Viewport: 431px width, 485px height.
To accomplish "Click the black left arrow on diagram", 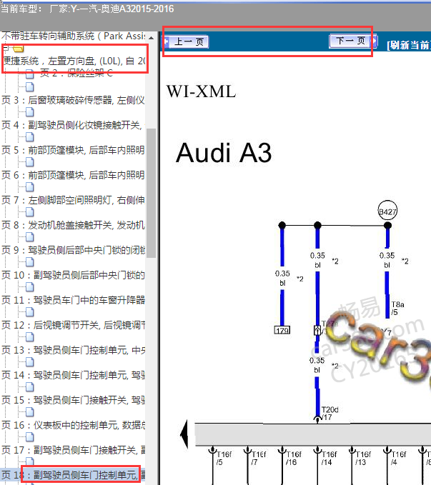I will tap(184, 434).
